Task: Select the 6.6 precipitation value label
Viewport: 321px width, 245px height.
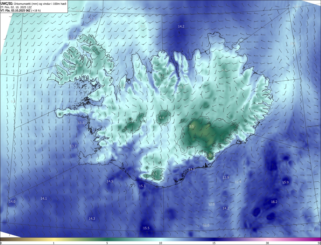Action: pos(224,70)
